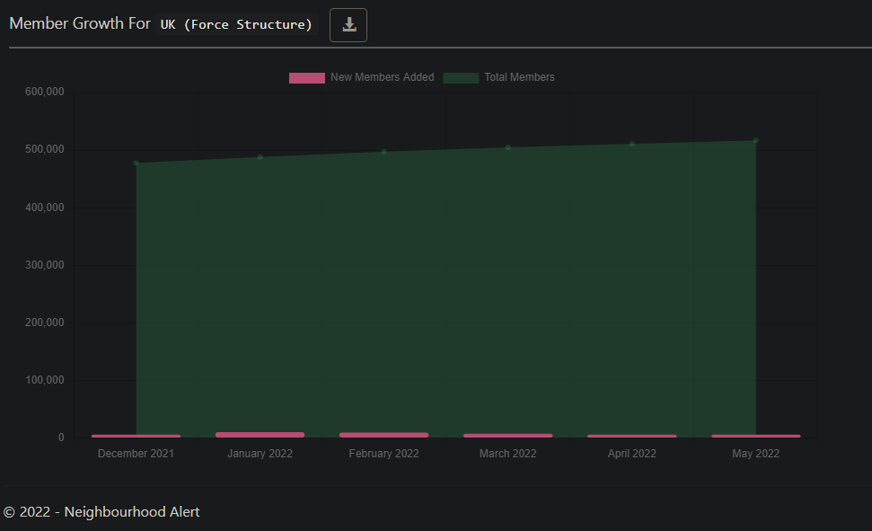This screenshot has width=872, height=531.
Task: Toggle the Total Members legend label
Action: 519,77
